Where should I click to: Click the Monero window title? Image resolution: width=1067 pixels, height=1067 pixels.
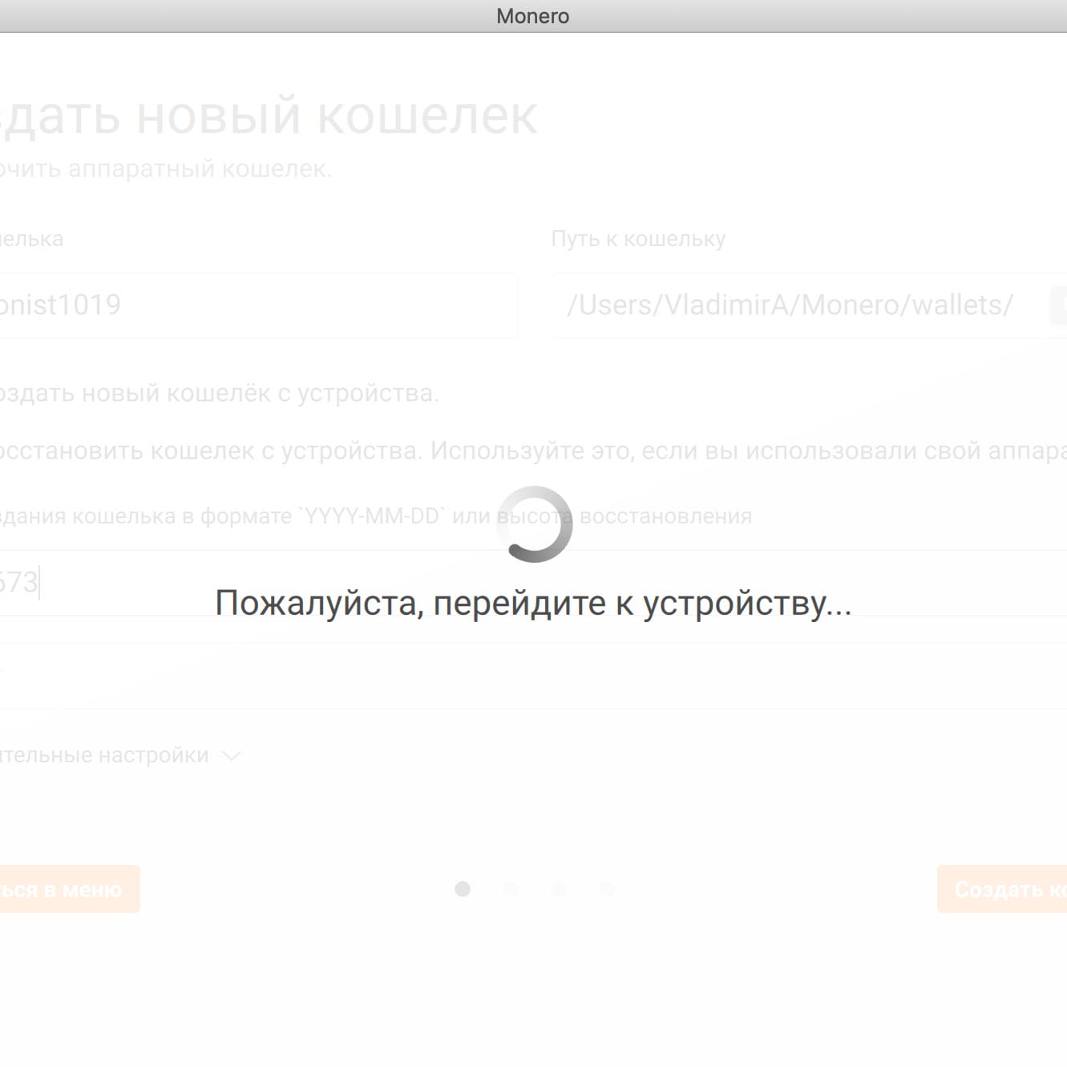tap(533, 16)
